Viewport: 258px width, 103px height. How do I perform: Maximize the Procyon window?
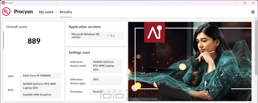click(x=245, y=3)
